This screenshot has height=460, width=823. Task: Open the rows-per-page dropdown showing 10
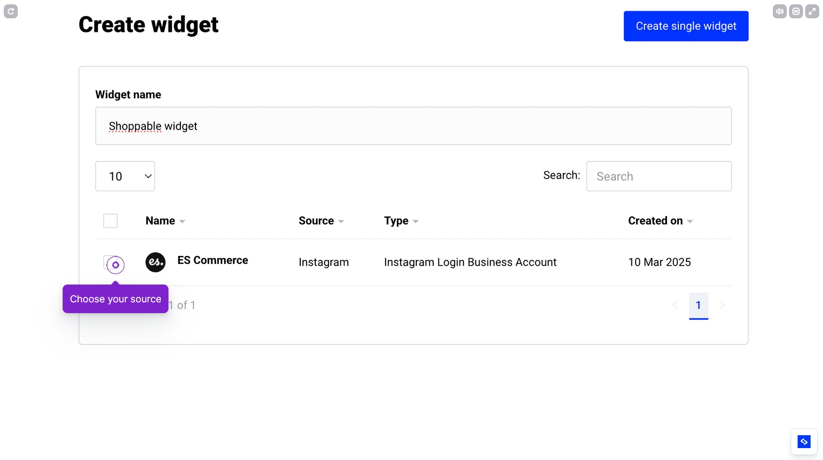[125, 176]
